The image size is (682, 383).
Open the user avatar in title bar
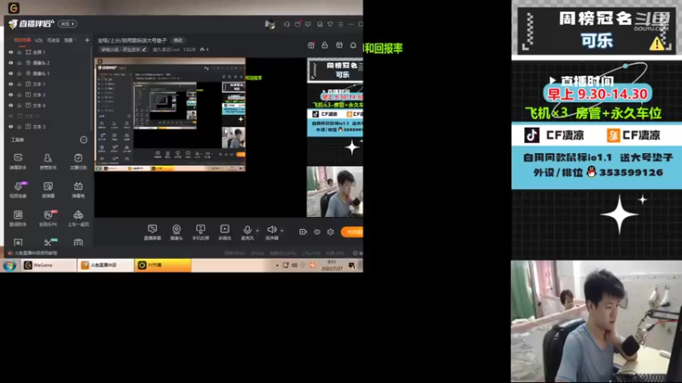click(x=270, y=25)
